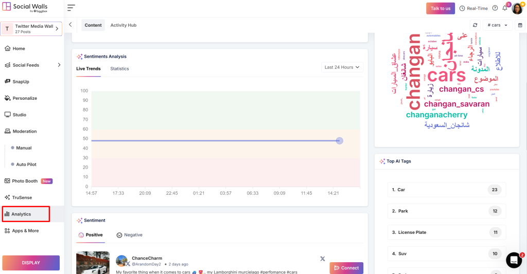Screen dimensions: 527x274
Task: Click the Photo Booth camera icon
Action: coord(7,181)
